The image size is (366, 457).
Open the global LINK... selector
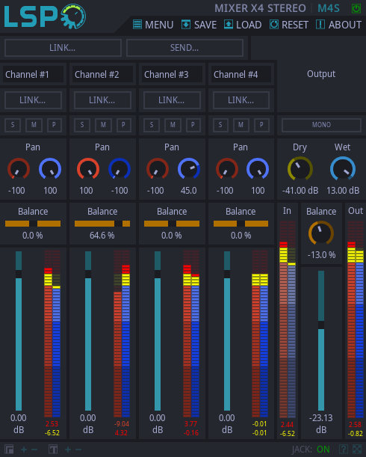click(x=63, y=48)
